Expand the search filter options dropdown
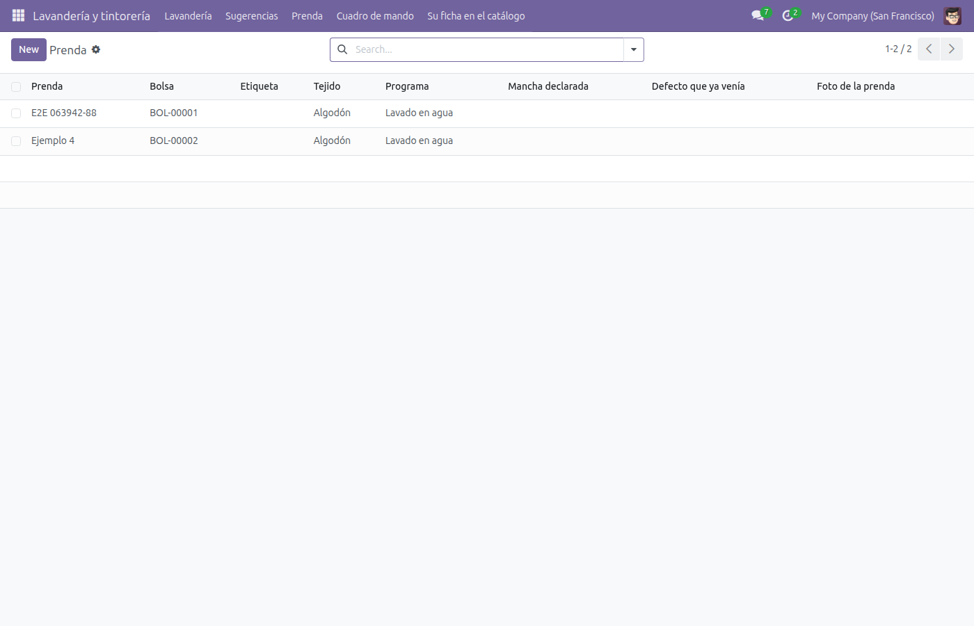 (x=634, y=49)
